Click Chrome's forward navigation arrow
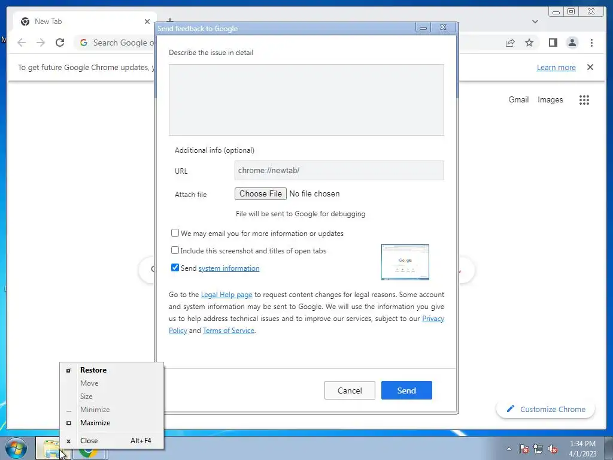613x460 pixels. pos(41,43)
